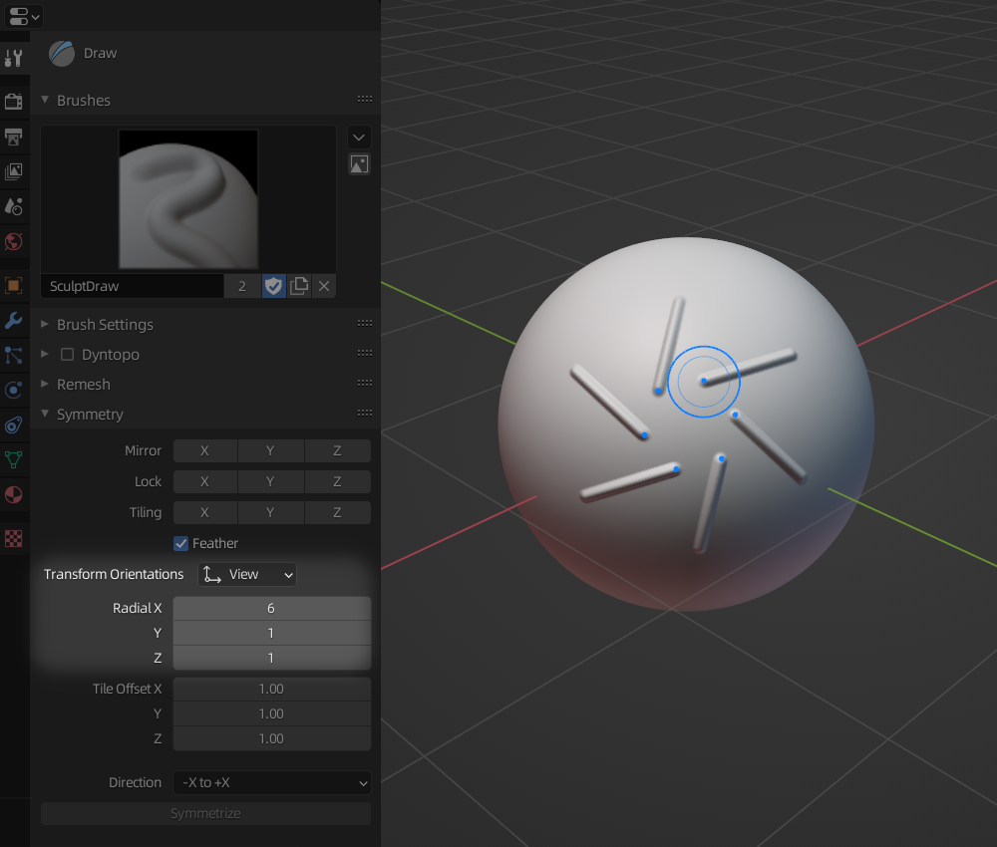Open the Object Constraints tab
Screen dimensions: 997x847
[x=14, y=424]
